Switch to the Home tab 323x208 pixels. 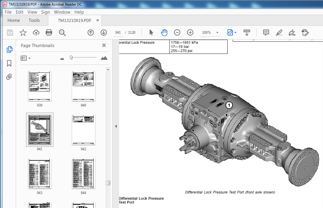click(14, 20)
